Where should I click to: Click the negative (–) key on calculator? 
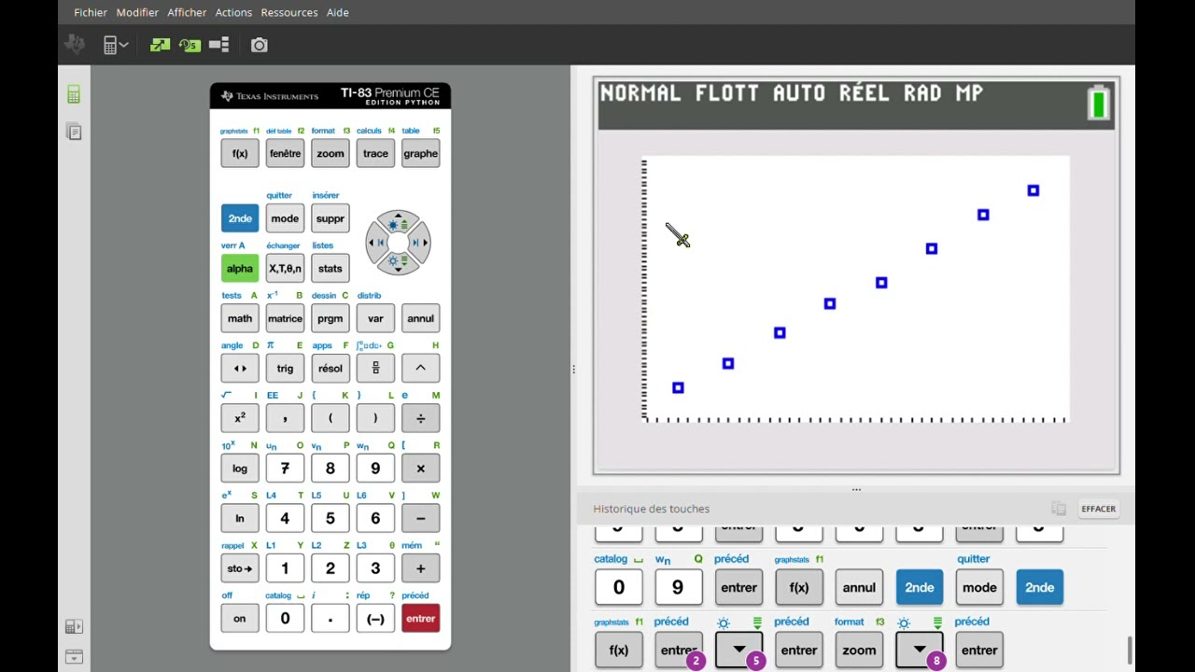click(x=375, y=618)
